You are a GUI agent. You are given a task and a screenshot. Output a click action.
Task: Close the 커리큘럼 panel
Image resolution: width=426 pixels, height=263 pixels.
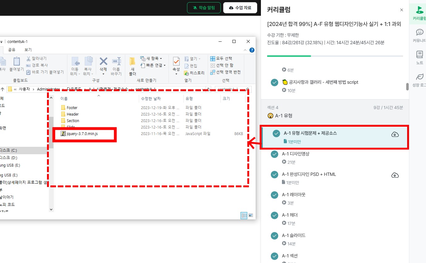coord(402,10)
